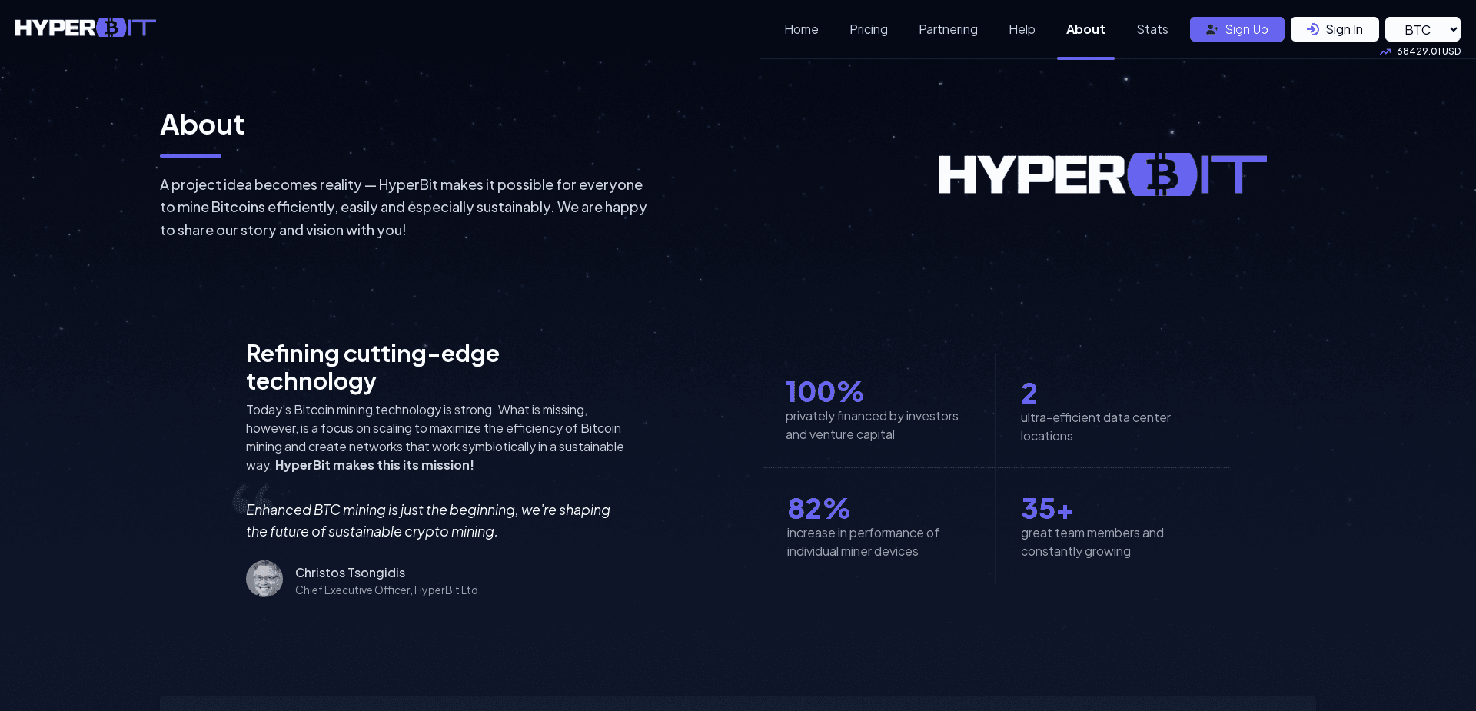Click the chevron on the BTC selector

click(x=1453, y=29)
